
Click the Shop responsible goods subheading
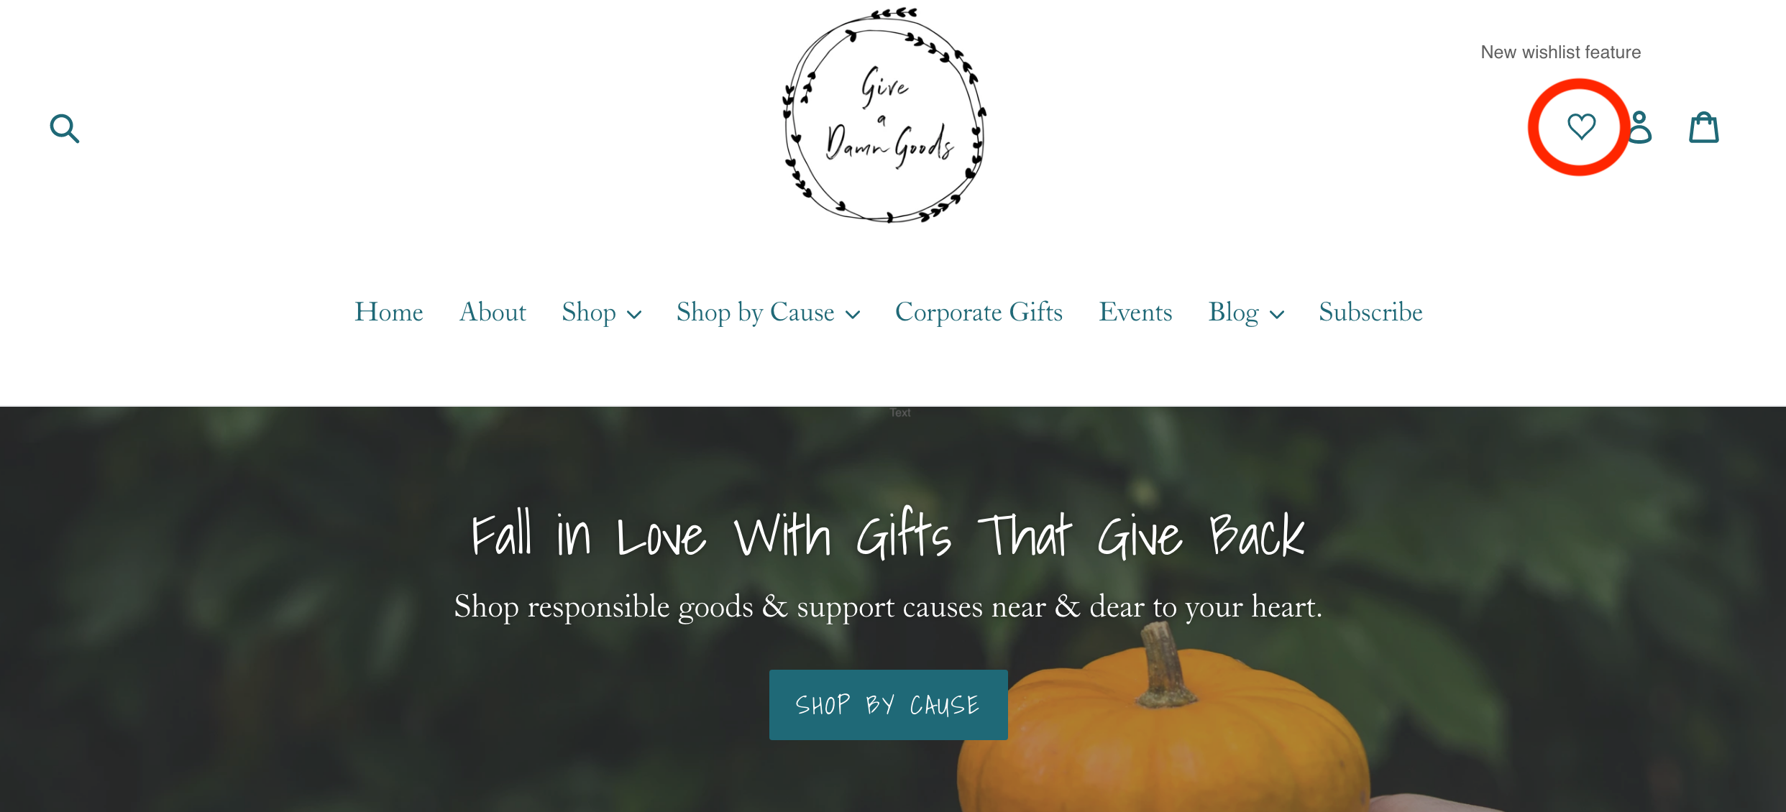pyautogui.click(x=888, y=606)
